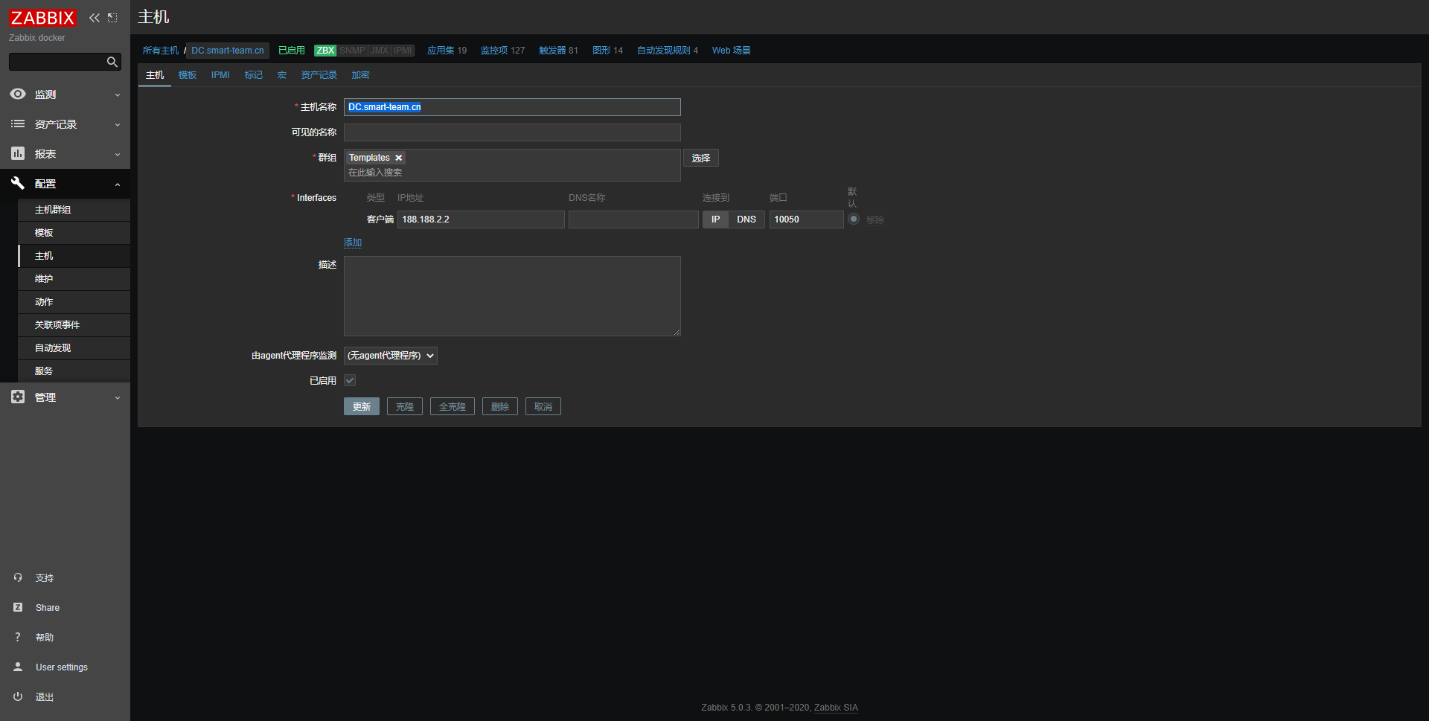Screen dimensions: 1429x721
Task: Expand the 资产记录 menu chevron
Action: point(118,125)
